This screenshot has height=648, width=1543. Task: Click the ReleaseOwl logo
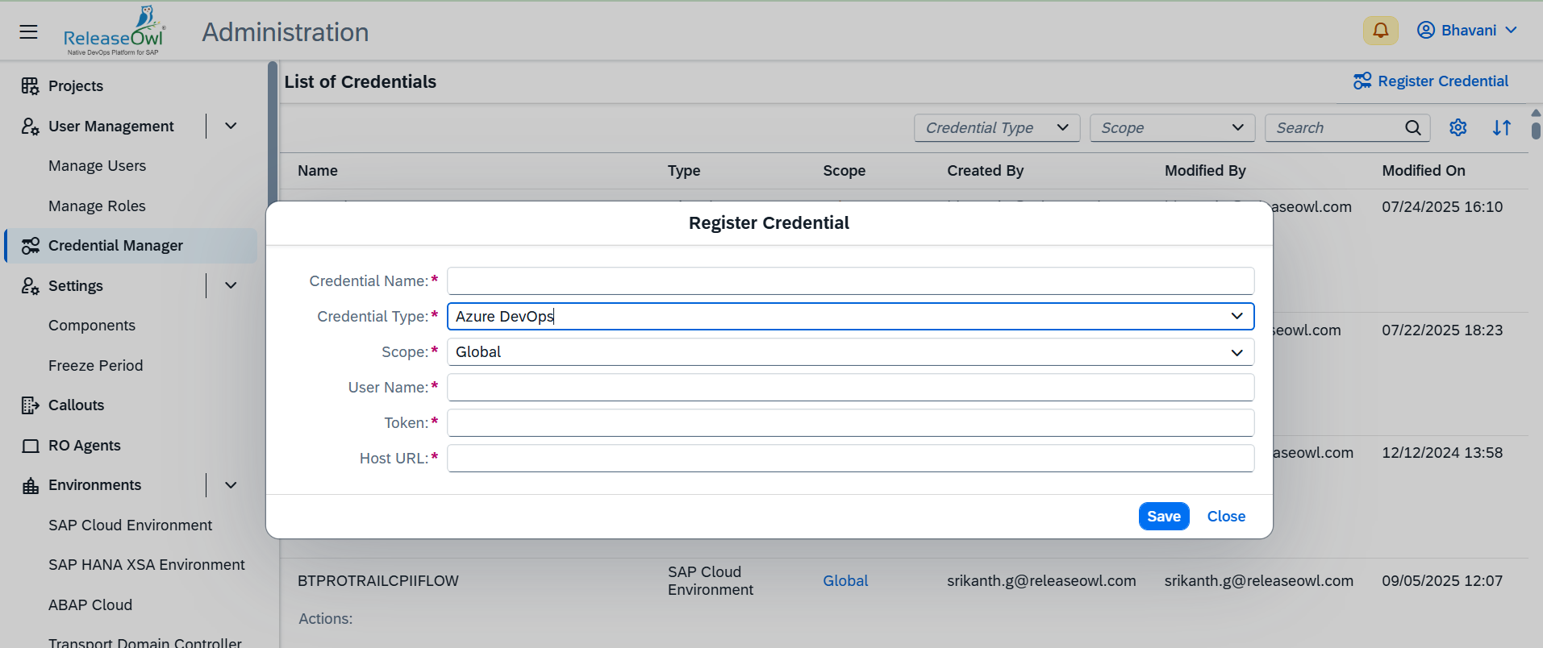coord(114,32)
